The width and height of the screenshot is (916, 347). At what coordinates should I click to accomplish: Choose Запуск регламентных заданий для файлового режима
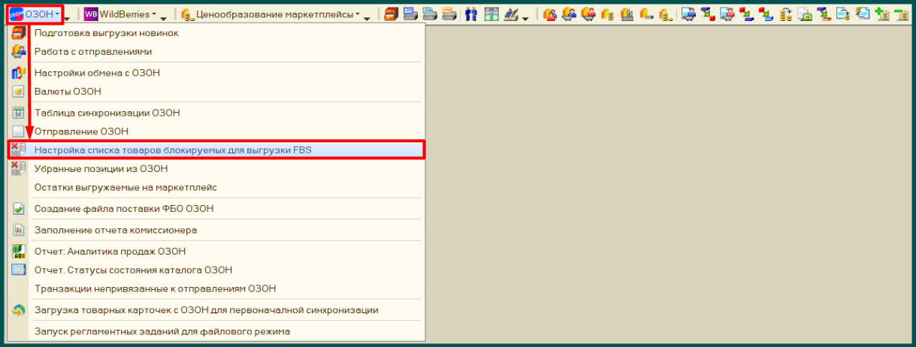tap(216, 331)
